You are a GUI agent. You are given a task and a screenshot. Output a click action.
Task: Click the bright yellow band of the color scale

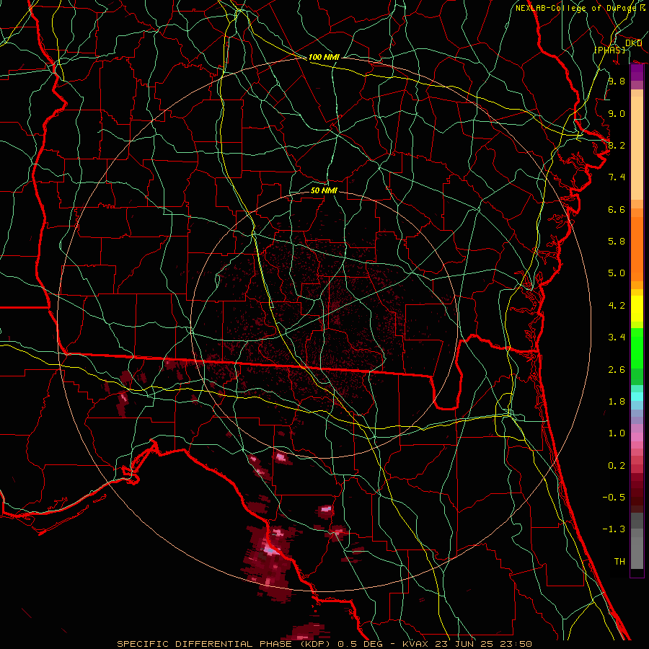(x=637, y=309)
